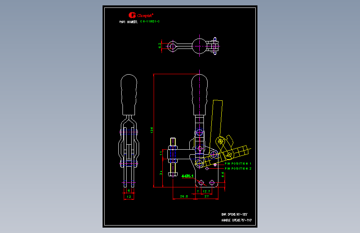Select the 4-Ø5.1 hole callout
Screen dimensions: 360x233
(x=187, y=176)
